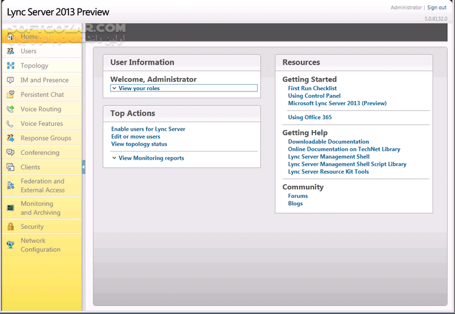
Task: Click Enable users for Lync Server
Action: pos(148,129)
